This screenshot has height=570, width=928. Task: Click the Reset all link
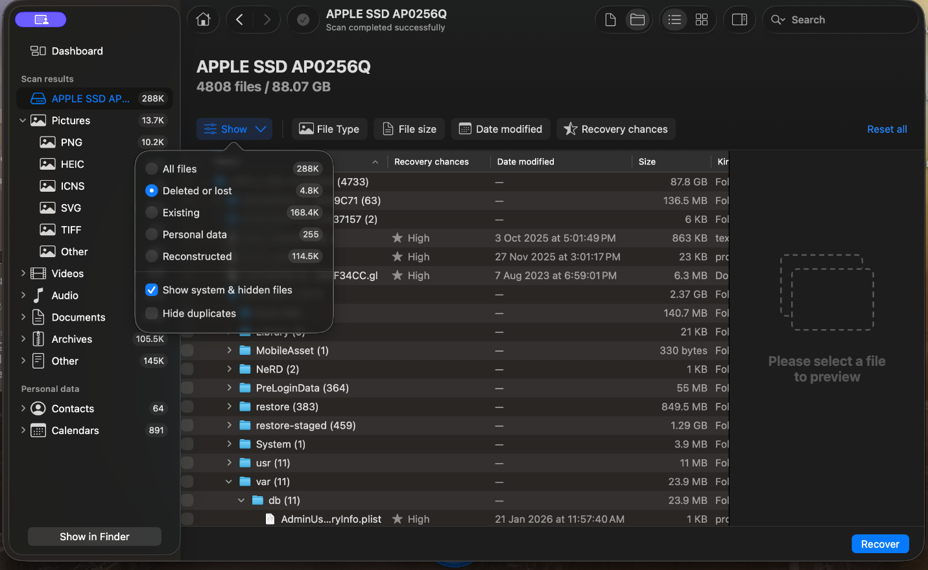(x=886, y=129)
